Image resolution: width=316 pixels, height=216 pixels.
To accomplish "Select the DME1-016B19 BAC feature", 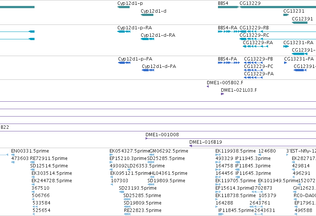I will point(253,146).
